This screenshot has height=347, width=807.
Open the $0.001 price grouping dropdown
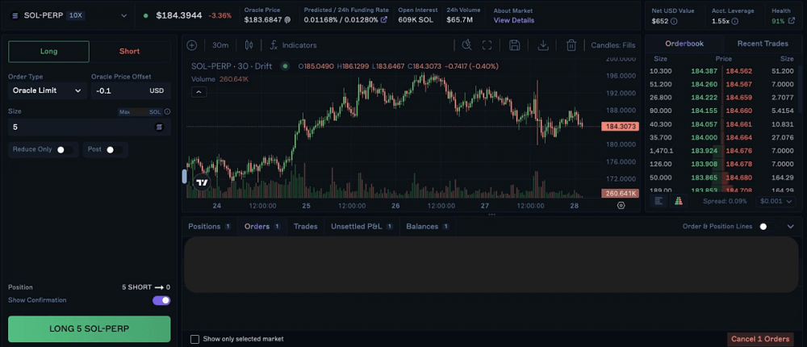coord(776,201)
